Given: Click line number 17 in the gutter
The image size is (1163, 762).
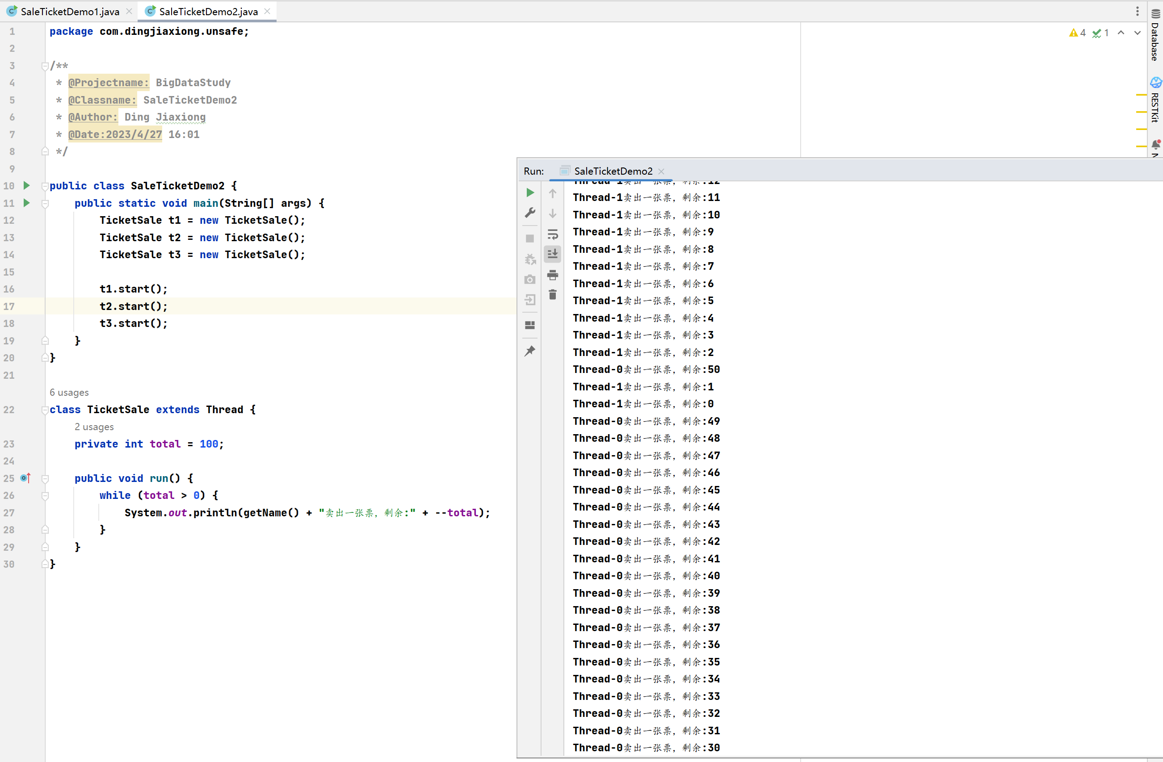Looking at the screenshot, I should pos(9,306).
